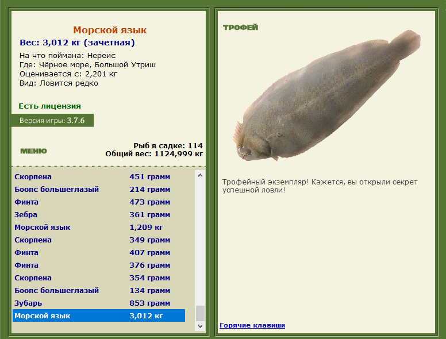Select Боопс большеглазый 134 грамм row
Image resolution: width=446 pixels, height=339 pixels.
pos(99,291)
